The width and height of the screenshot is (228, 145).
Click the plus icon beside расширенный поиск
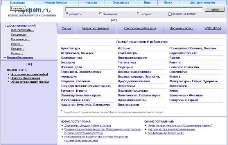pos(170,14)
